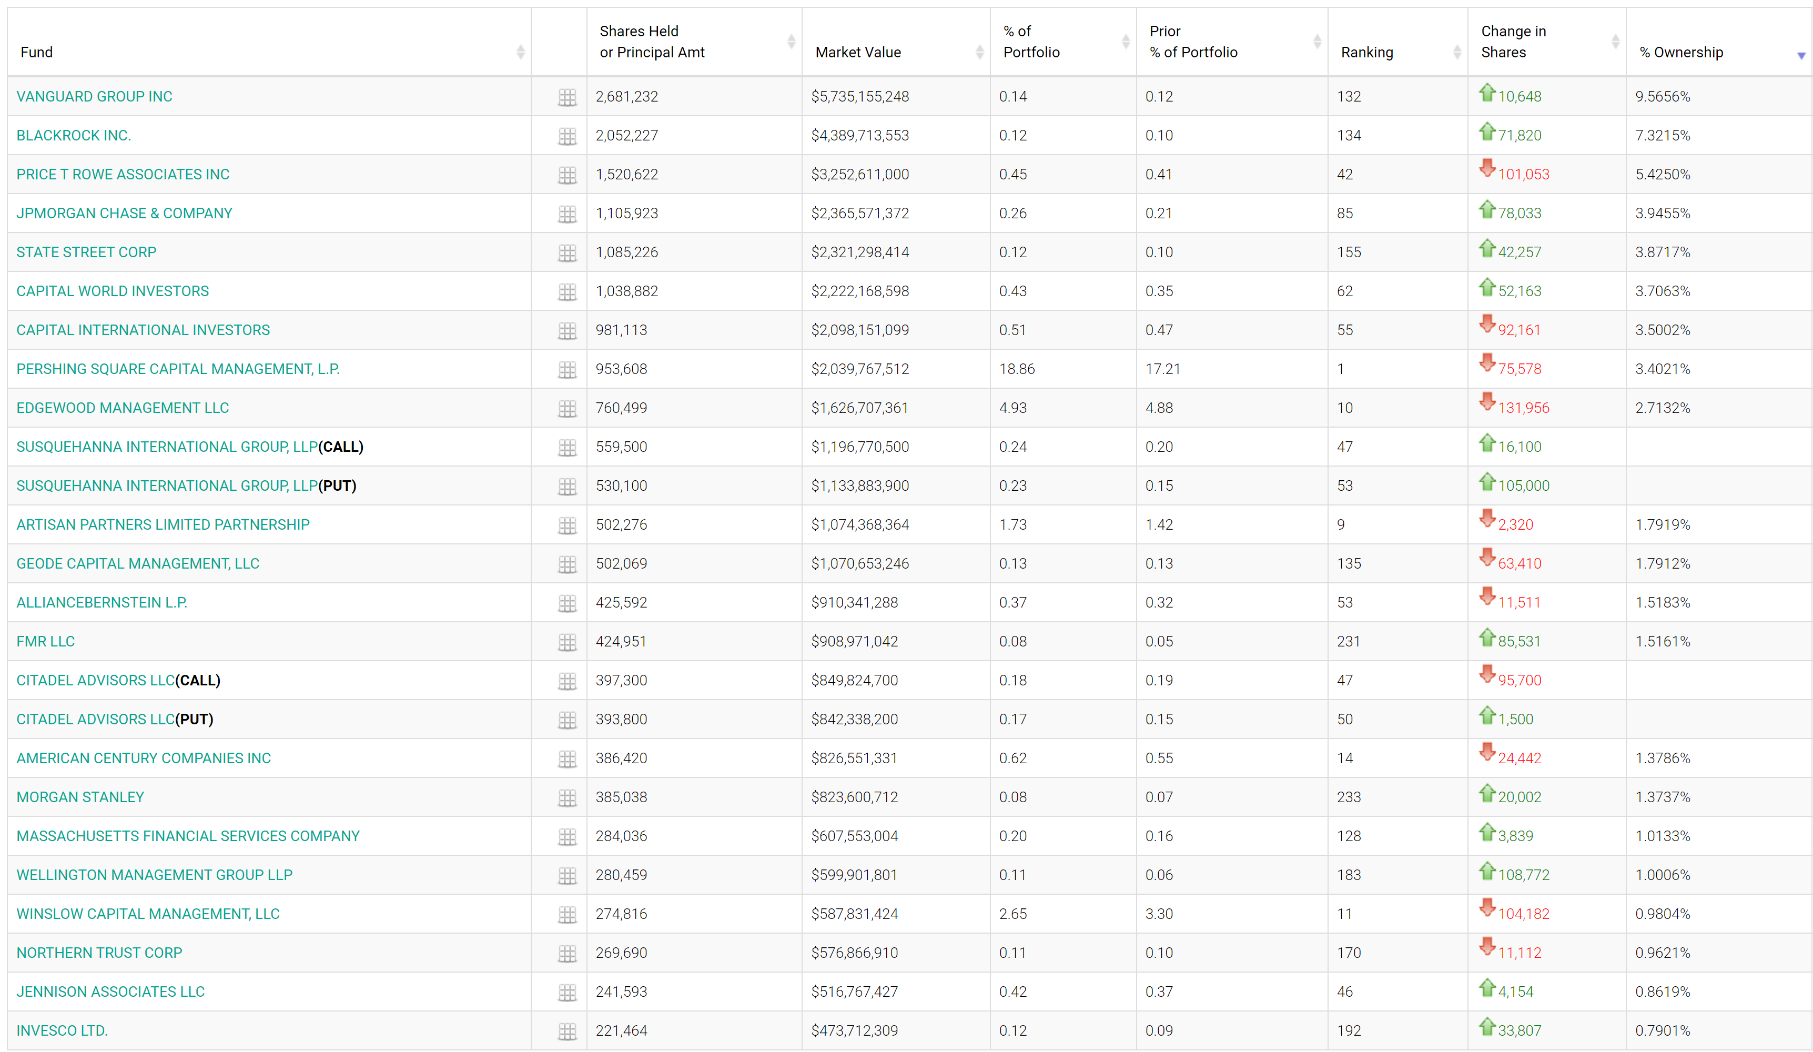Select Susquehanna PUT change 105,000
This screenshot has width=1813, height=1052.
1523,485
